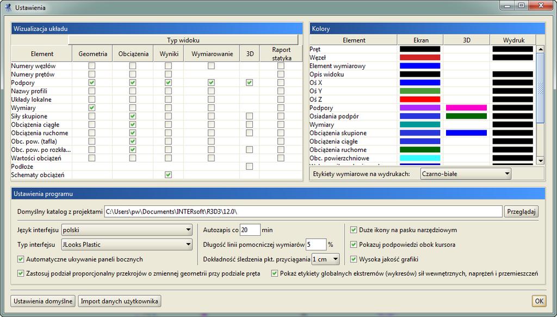Screen dimensions: 557x317
Task: Select the Obciążenia ruchome row in Kolory
Action: [x=338, y=150]
